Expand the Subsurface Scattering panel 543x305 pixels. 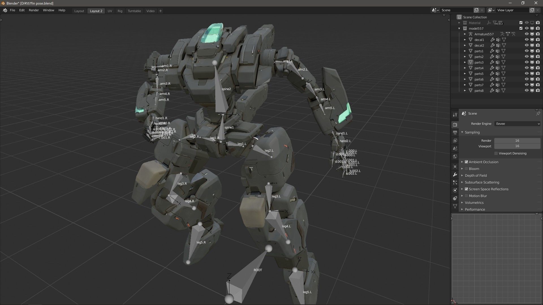coord(462,182)
